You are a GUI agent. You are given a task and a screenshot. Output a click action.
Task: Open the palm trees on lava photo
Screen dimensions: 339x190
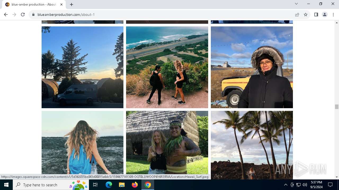pos(252,145)
